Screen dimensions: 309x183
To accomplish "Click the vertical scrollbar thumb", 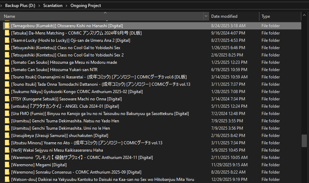I will pyautogui.click(x=304, y=141).
